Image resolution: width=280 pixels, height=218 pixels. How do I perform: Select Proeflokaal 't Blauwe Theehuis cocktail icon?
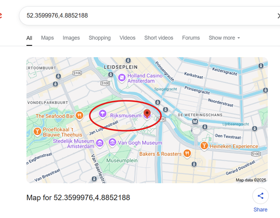click(x=37, y=132)
